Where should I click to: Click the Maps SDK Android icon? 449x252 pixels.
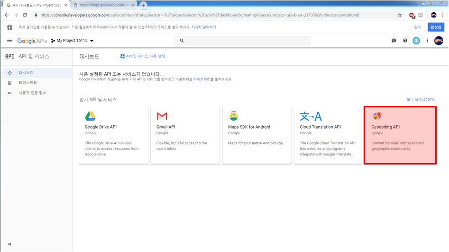click(x=234, y=116)
